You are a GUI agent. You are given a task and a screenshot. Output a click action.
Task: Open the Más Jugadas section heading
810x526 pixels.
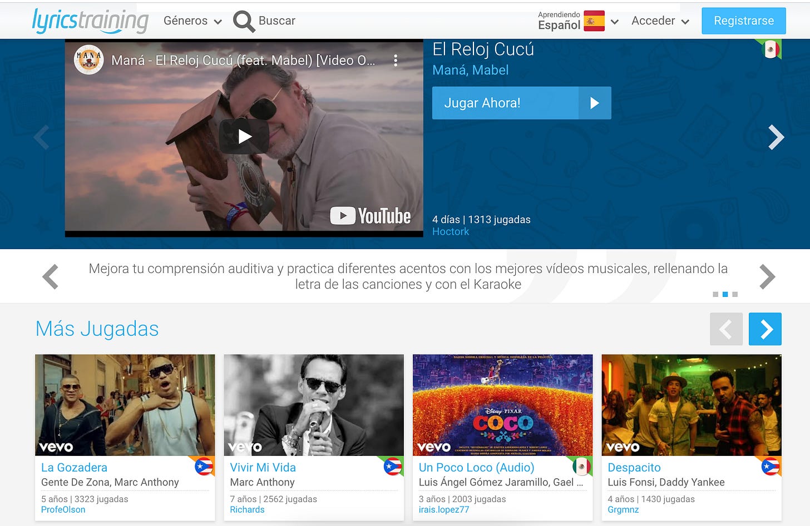(97, 329)
